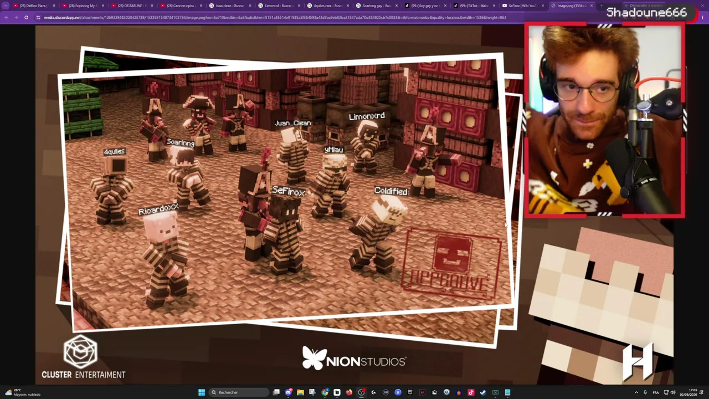This screenshot has width=709, height=399.
Task: Click the RicardoXX name tag in the image
Action: (158, 209)
